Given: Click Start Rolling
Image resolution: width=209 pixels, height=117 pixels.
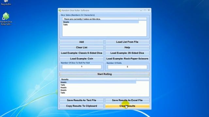Looking at the screenshot, I should (x=104, y=74).
